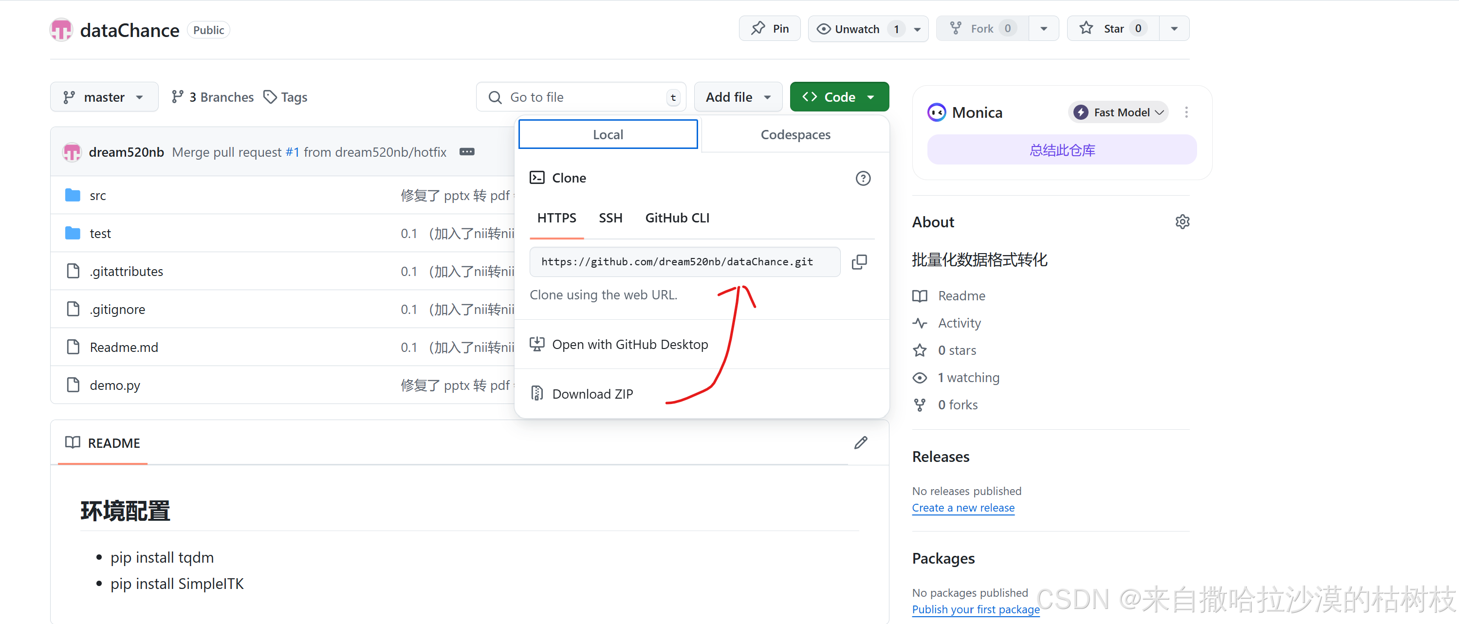
Task: Open the demo.py file
Action: [115, 385]
